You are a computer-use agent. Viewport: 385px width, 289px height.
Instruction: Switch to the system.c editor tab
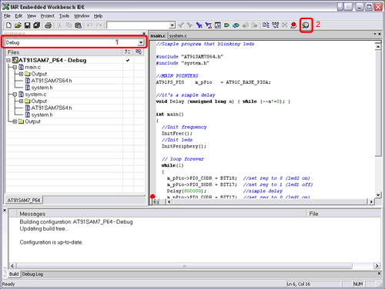pos(178,35)
